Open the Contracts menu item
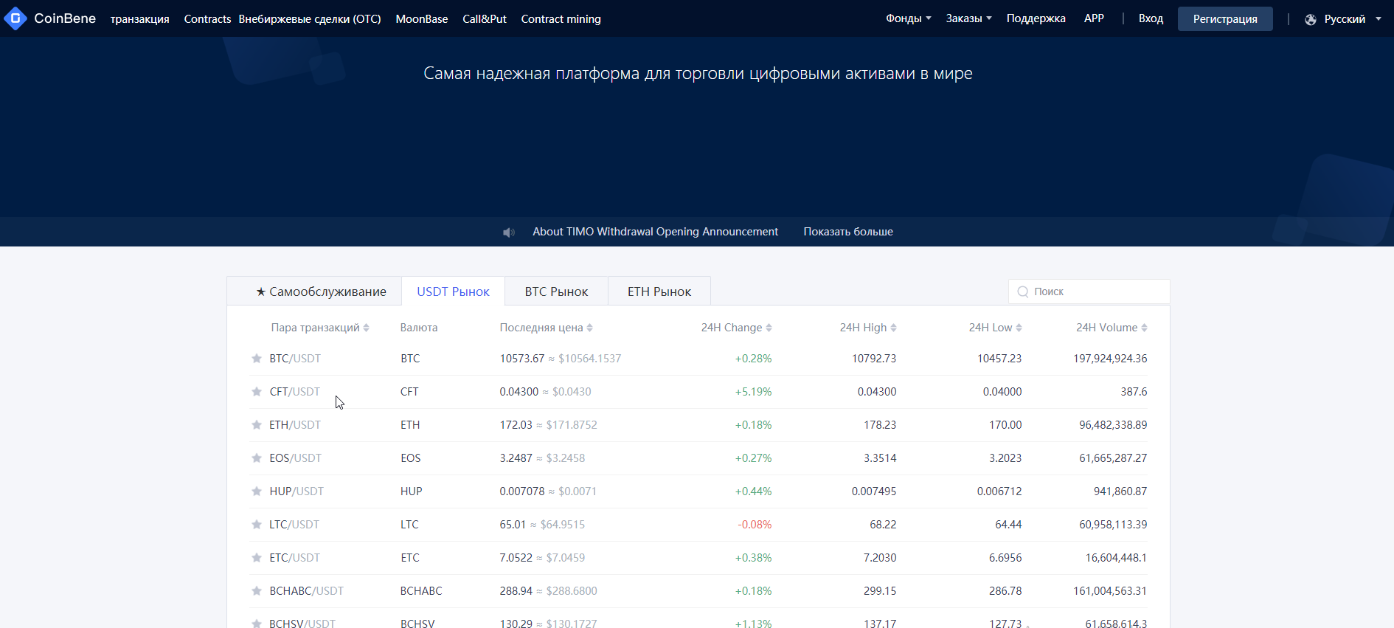 [207, 19]
